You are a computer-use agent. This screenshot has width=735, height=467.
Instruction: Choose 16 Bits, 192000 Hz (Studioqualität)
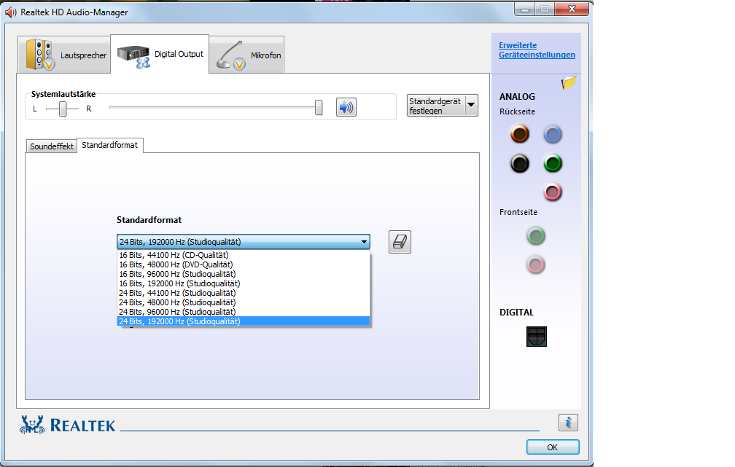244,283
